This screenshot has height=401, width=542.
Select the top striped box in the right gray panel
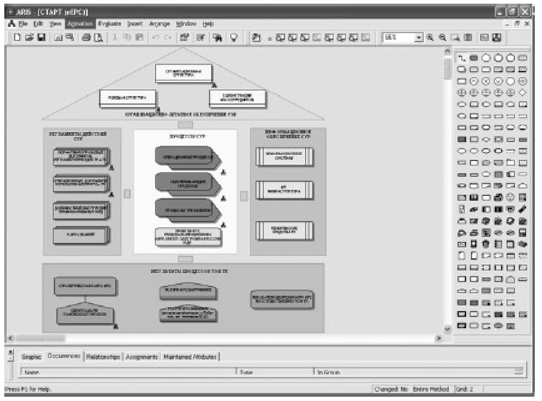[x=285, y=157]
